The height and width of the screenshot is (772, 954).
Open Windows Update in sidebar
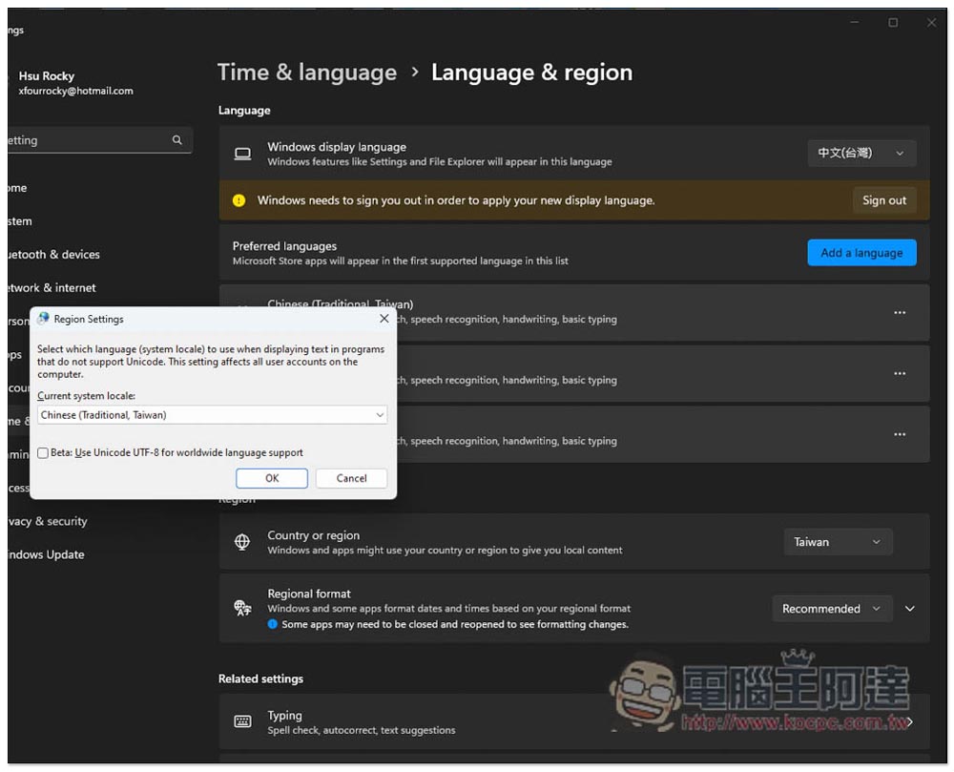[46, 554]
